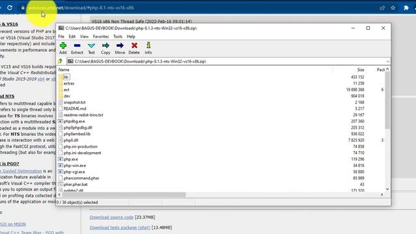Select php-win.exe file icon
Screen dimensions: 416x234
[x=60, y=166]
